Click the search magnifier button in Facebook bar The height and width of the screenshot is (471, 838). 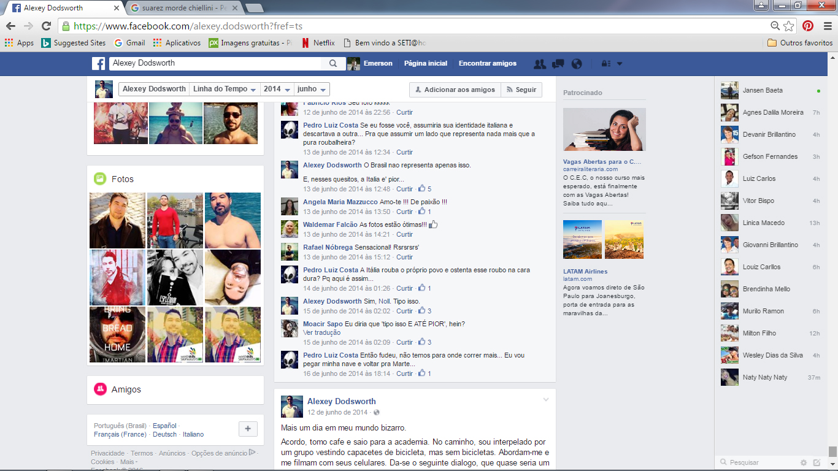pos(333,63)
